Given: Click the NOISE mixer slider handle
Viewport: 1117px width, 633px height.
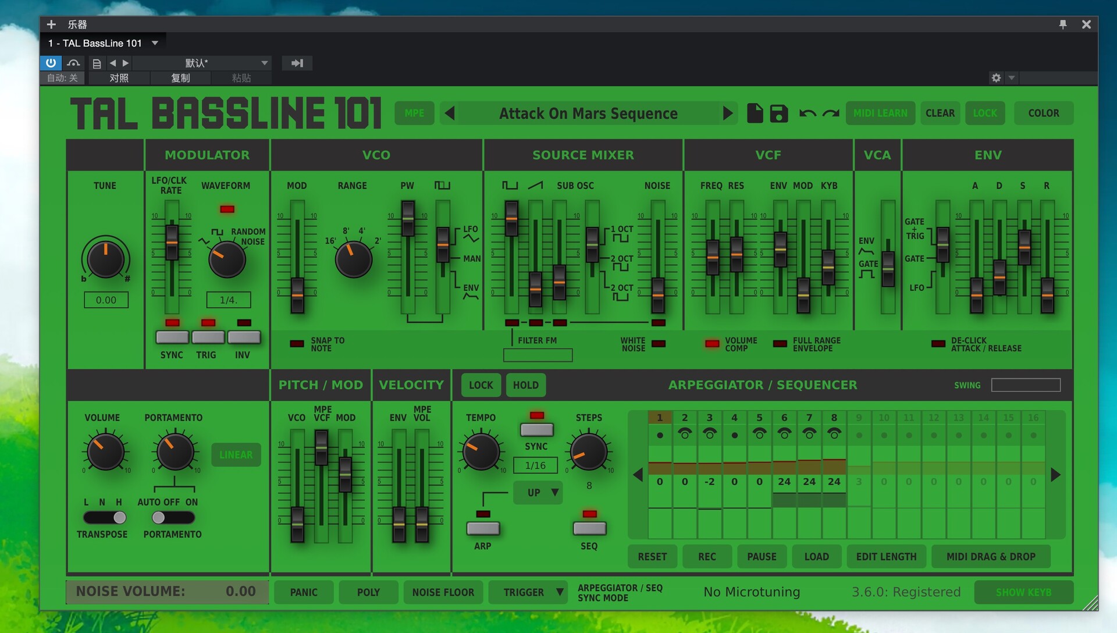Looking at the screenshot, I should tap(658, 295).
